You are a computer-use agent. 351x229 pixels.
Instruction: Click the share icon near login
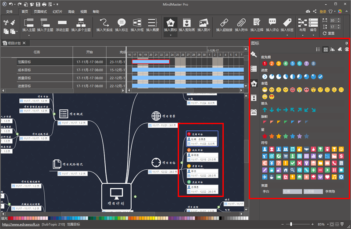[x=315, y=11]
